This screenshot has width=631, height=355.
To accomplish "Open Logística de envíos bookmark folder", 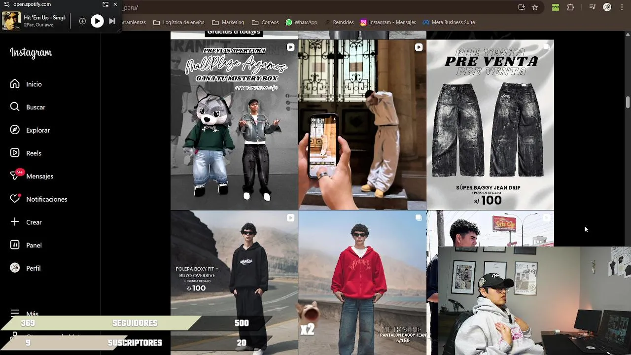I will (x=178, y=22).
